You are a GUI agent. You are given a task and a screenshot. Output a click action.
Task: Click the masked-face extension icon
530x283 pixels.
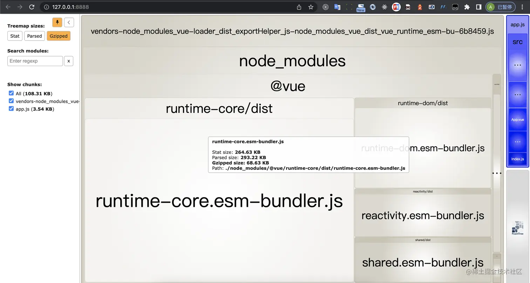408,7
